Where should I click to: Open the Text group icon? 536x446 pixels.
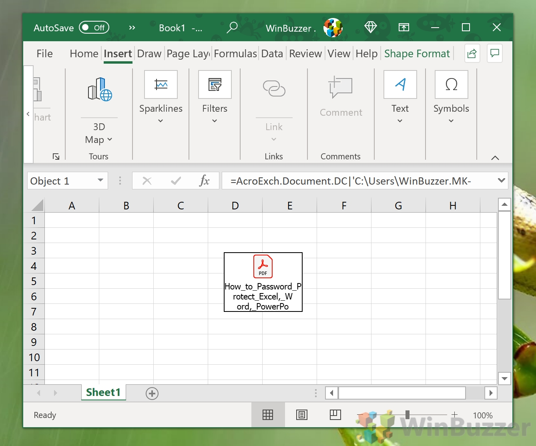[x=400, y=84]
